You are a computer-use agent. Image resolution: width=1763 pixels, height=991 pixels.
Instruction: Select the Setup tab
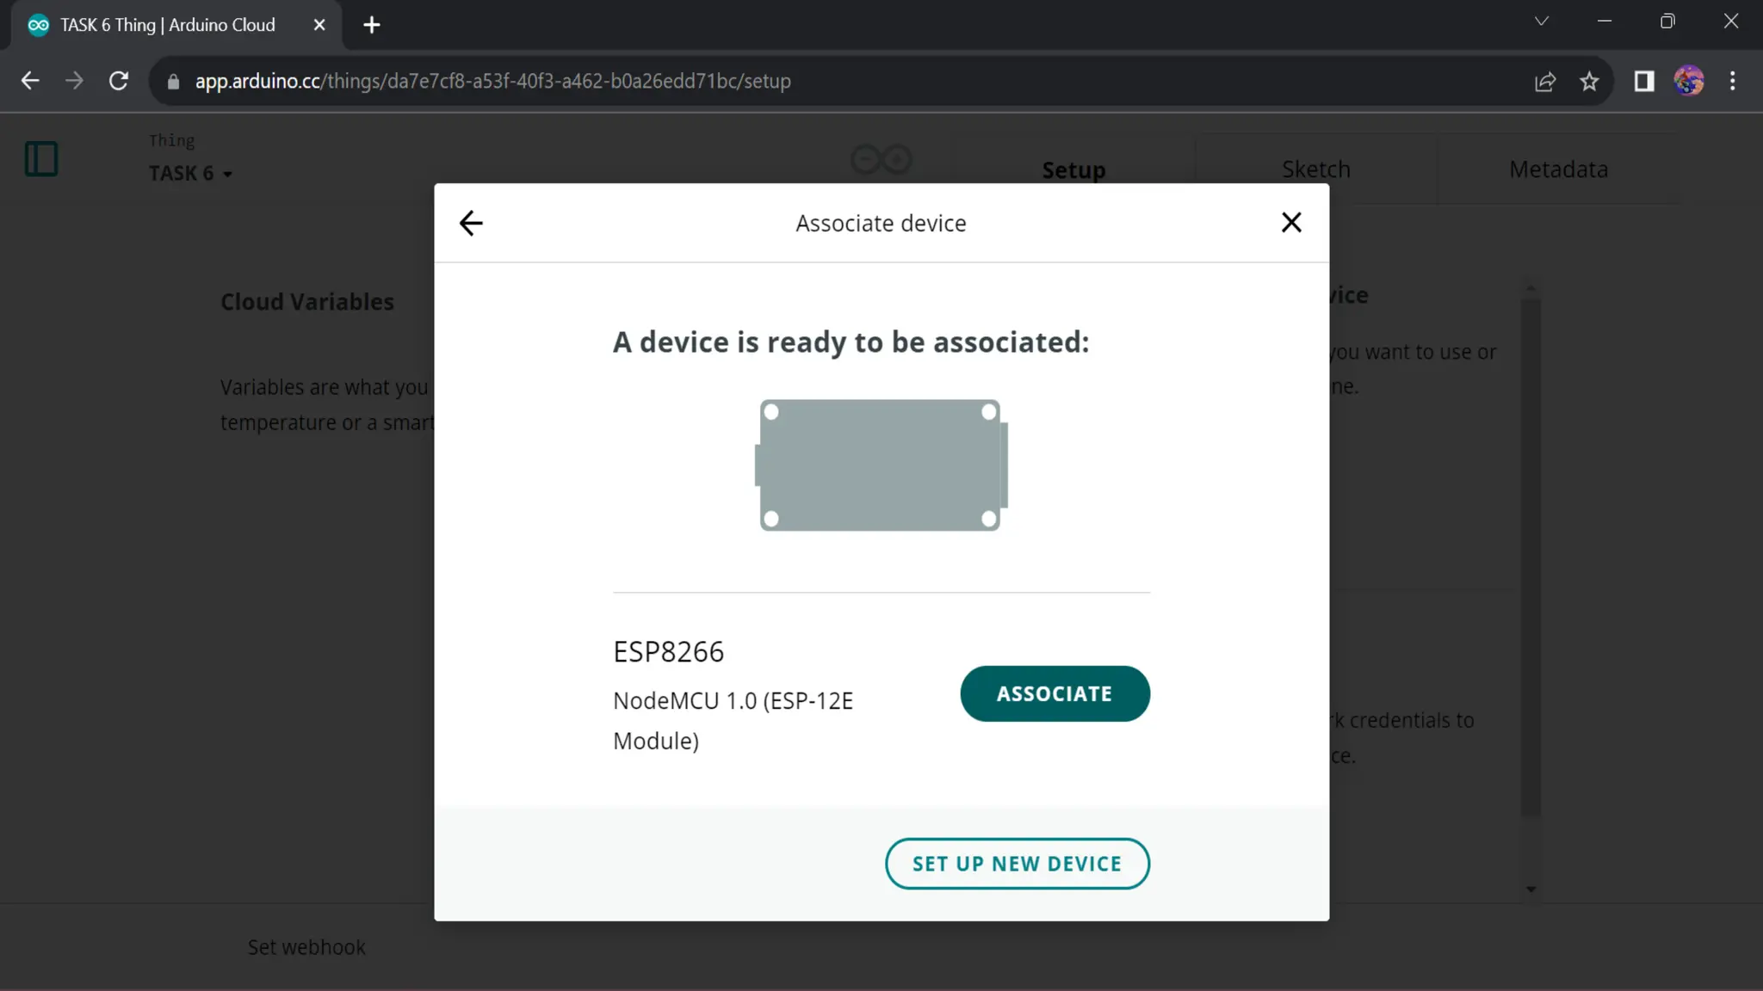pyautogui.click(x=1073, y=169)
